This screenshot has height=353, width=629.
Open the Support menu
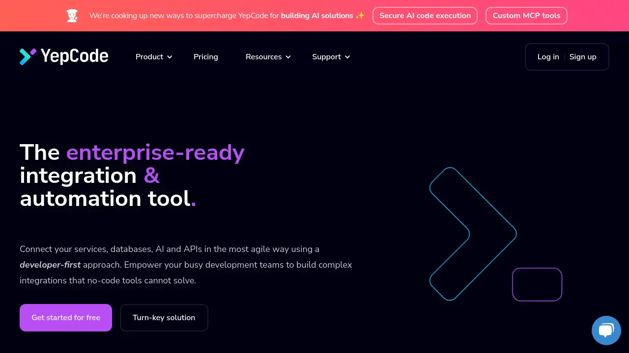(326, 57)
